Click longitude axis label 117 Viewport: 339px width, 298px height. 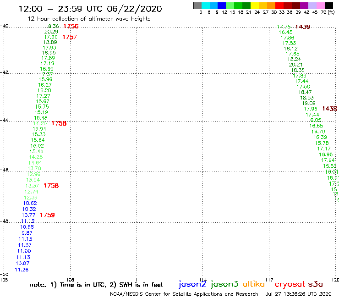coord(269,280)
